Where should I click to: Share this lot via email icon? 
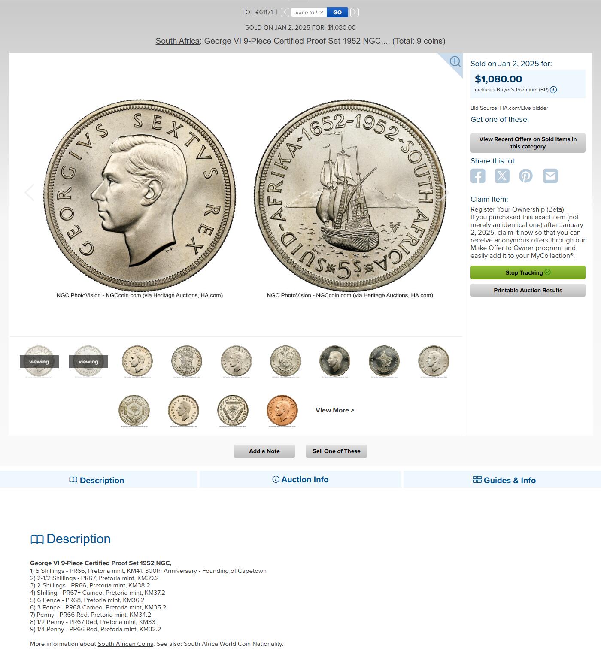tap(550, 176)
